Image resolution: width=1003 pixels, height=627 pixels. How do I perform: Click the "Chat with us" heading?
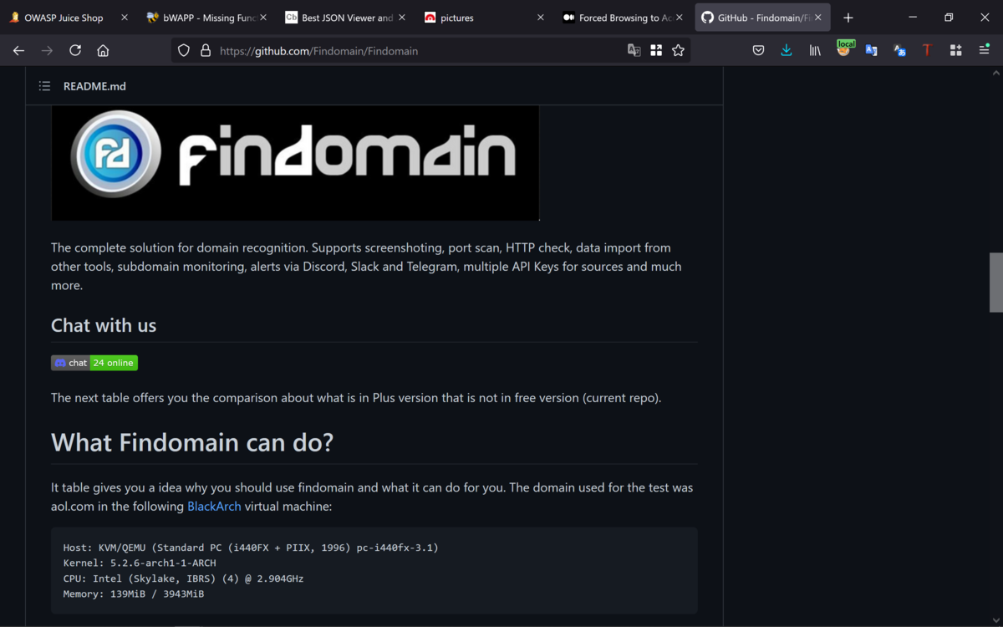point(104,325)
